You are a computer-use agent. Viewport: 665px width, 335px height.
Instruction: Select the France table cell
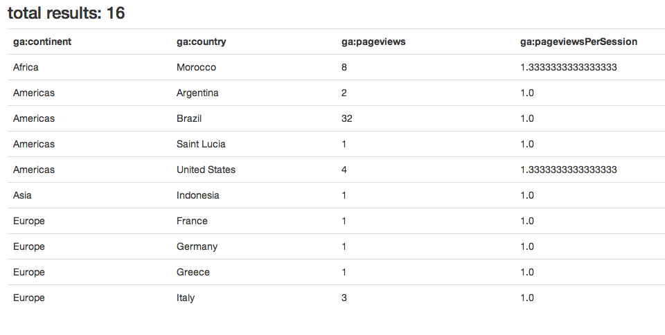click(x=192, y=221)
